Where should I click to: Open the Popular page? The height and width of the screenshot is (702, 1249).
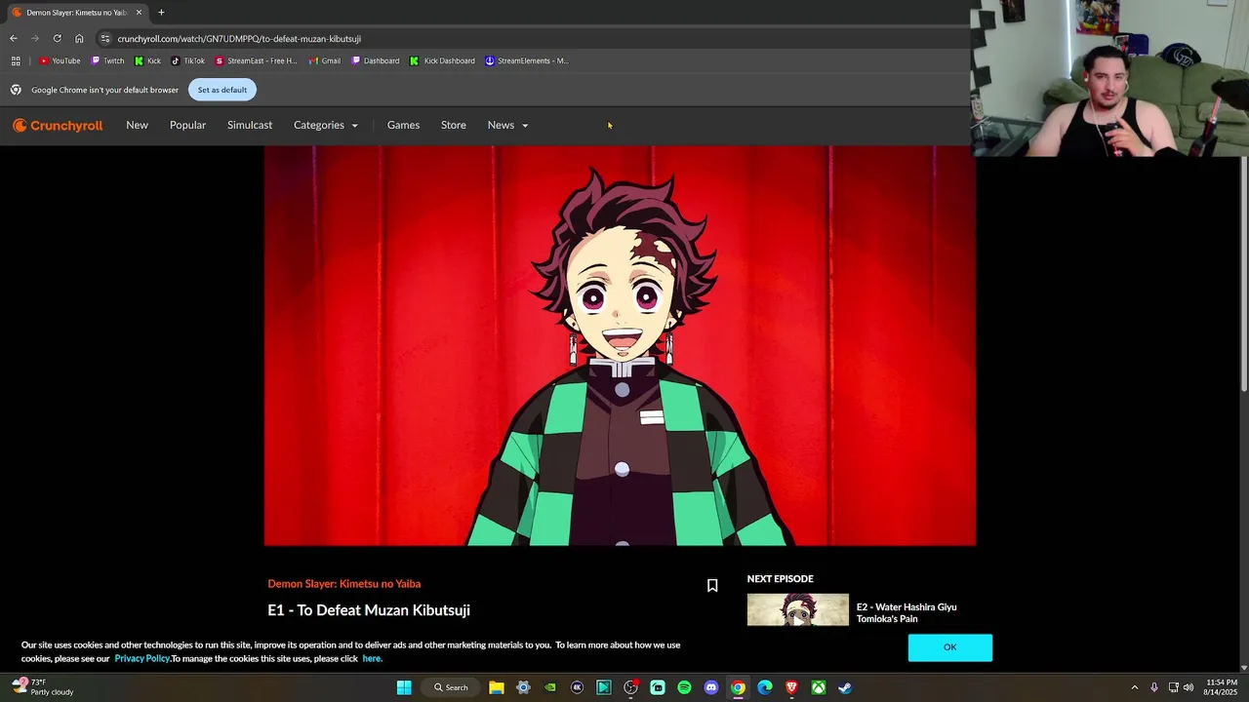click(187, 126)
